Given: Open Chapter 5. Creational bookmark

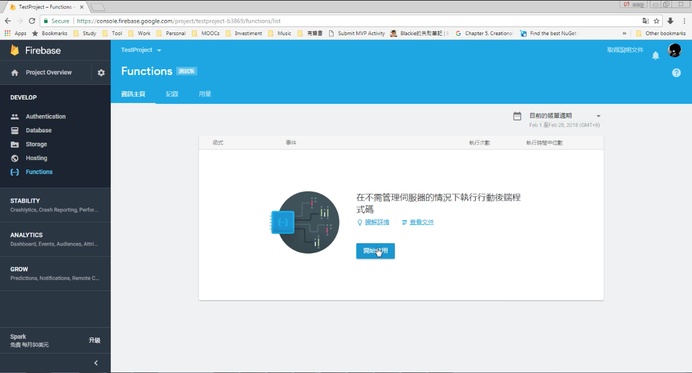Looking at the screenshot, I should pyautogui.click(x=484, y=33).
